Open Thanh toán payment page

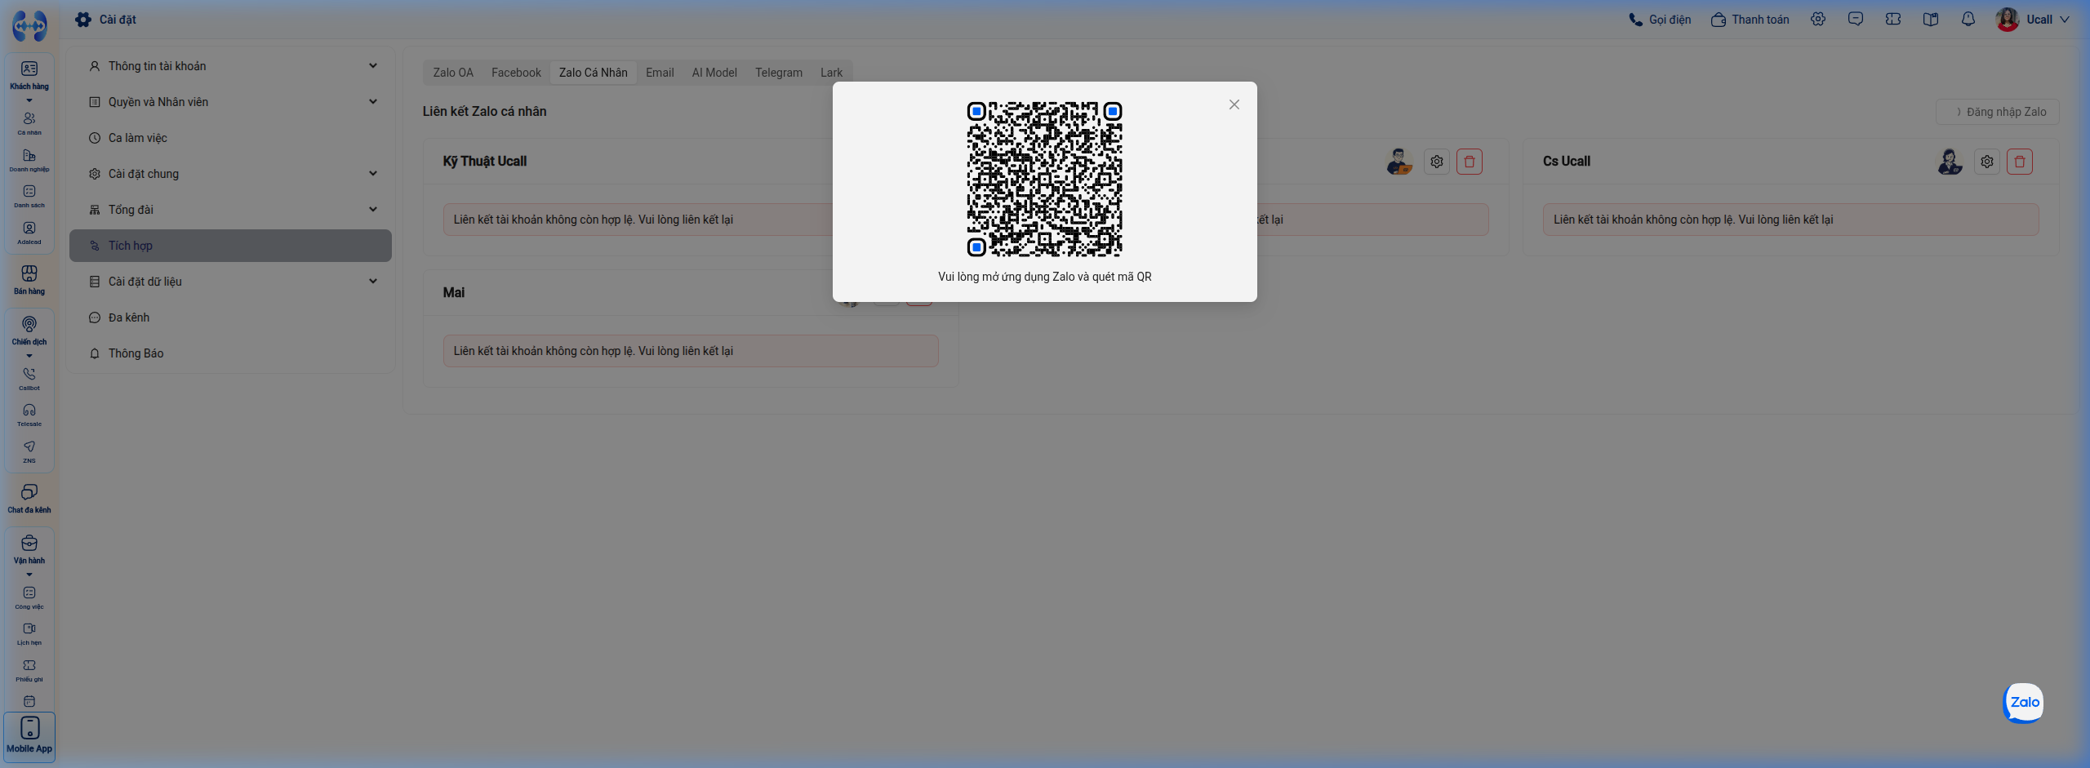1750,20
